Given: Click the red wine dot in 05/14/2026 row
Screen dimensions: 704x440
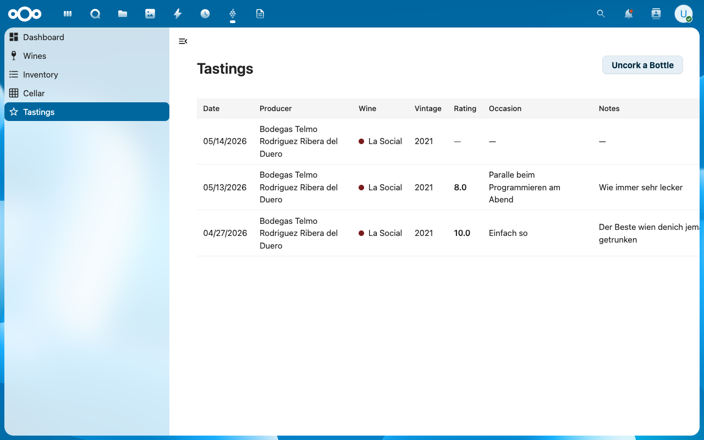Looking at the screenshot, I should tap(361, 141).
